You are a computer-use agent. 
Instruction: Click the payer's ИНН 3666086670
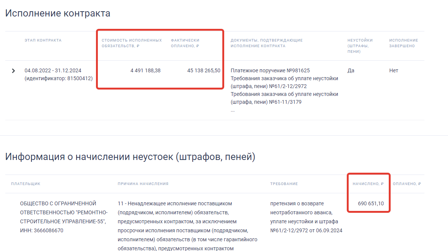pyautogui.click(x=42, y=230)
